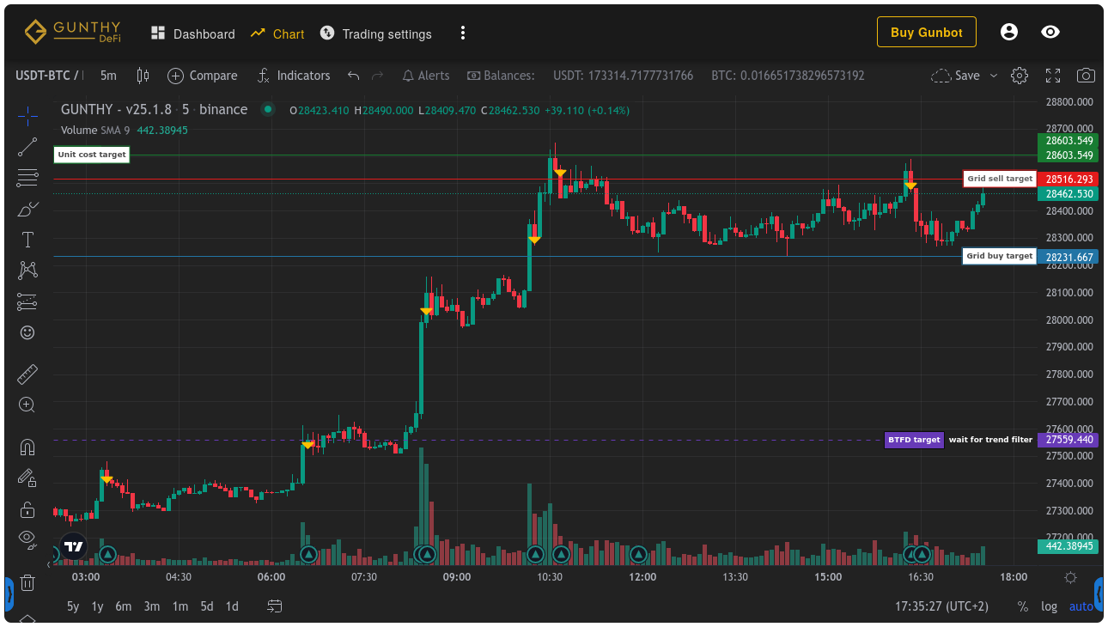This screenshot has width=1108, height=627.
Task: Set the range to 5d
Action: (207, 606)
